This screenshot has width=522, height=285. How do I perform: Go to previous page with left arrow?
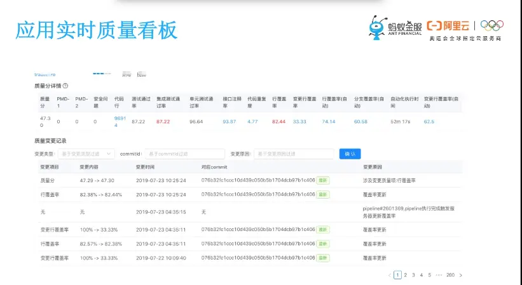click(390, 275)
